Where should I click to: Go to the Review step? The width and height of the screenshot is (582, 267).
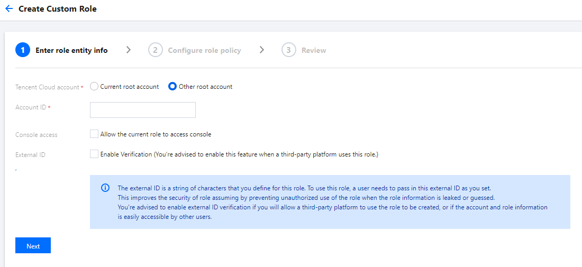[314, 51]
